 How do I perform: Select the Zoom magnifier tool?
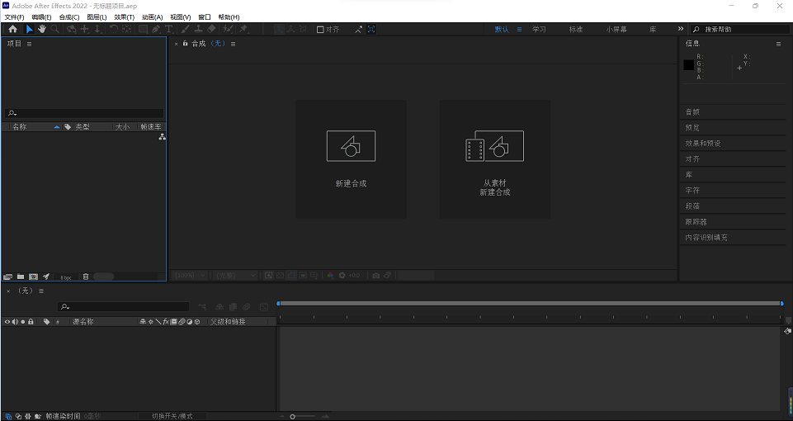54,30
